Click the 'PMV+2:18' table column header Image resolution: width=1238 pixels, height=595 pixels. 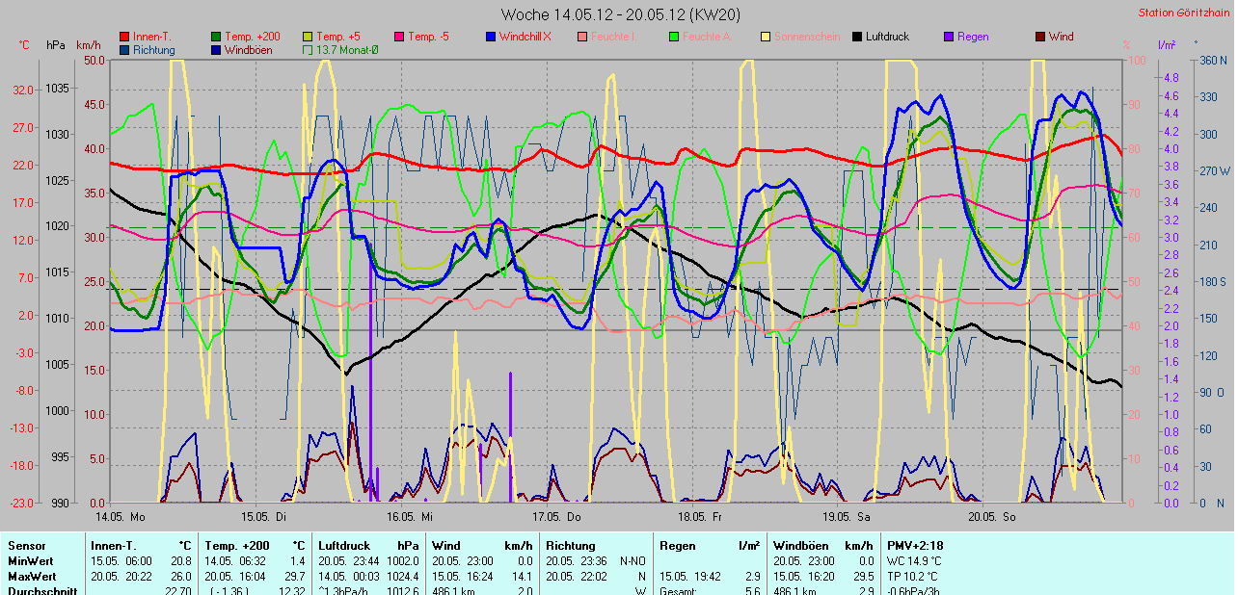point(916,546)
